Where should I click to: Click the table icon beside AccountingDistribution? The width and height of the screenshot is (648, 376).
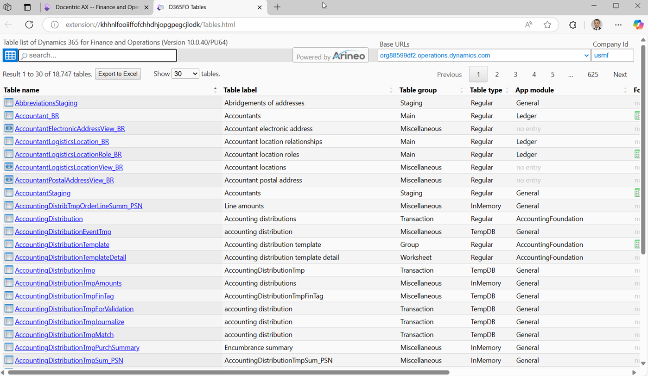pyautogui.click(x=9, y=219)
